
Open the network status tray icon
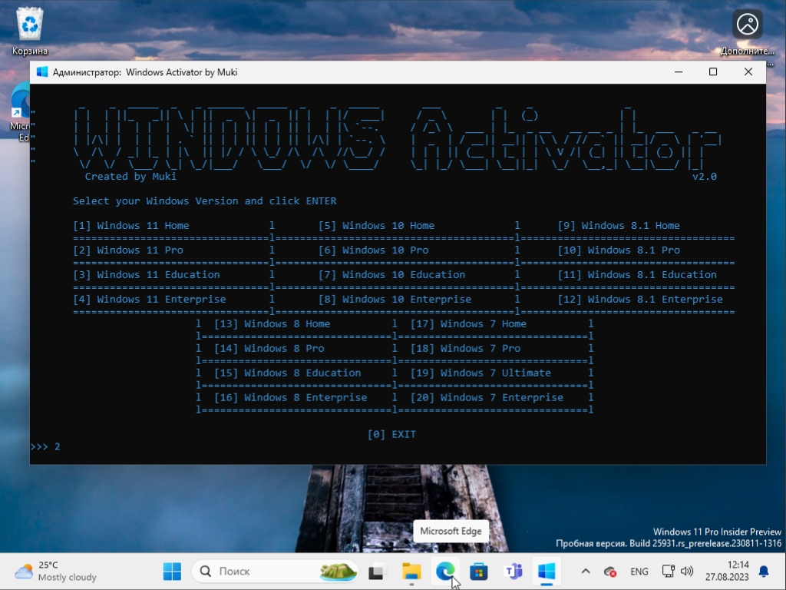coord(669,572)
